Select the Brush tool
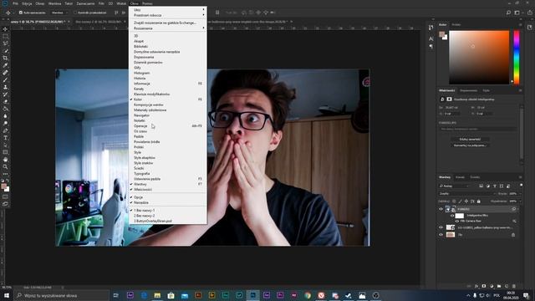535x301 pixels. coord(5,80)
